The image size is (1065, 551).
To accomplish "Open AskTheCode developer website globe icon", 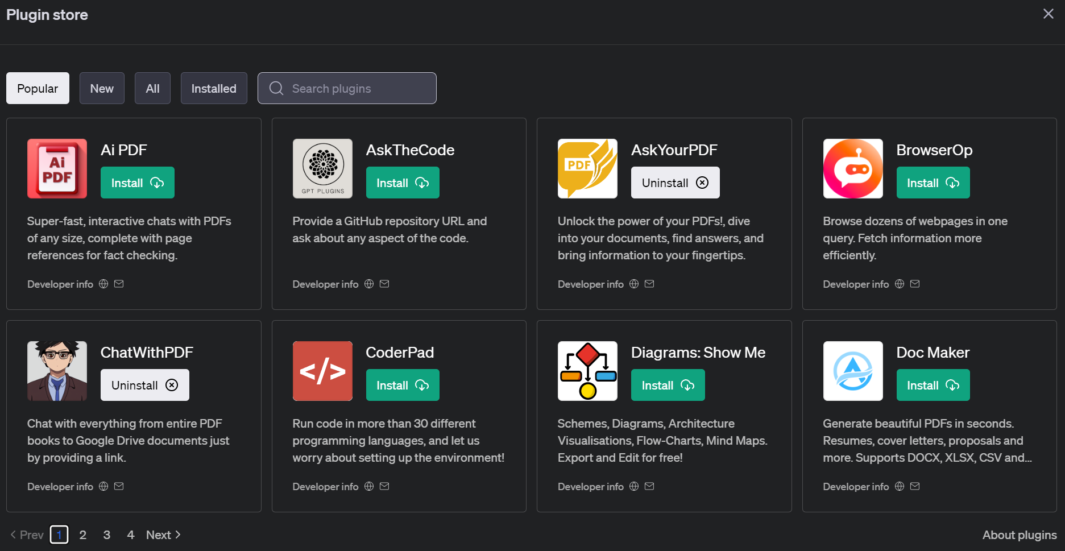I will 369,284.
